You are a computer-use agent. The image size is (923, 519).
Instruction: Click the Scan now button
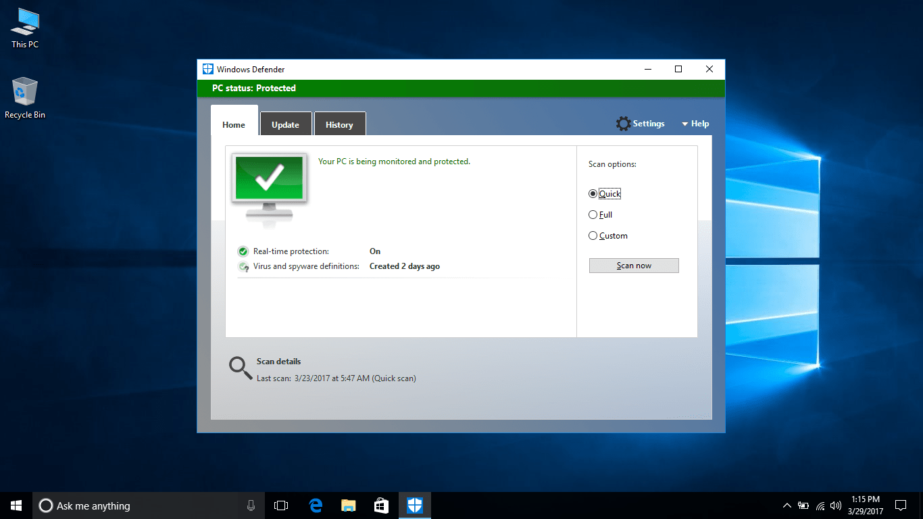(634, 266)
